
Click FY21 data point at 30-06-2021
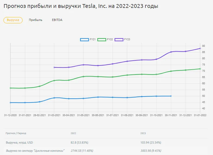point(98,97)
